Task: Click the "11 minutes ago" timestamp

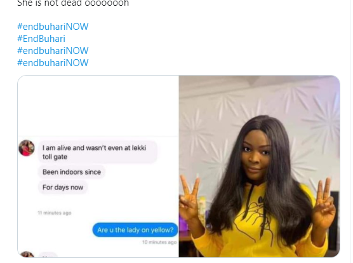Action: click(54, 213)
